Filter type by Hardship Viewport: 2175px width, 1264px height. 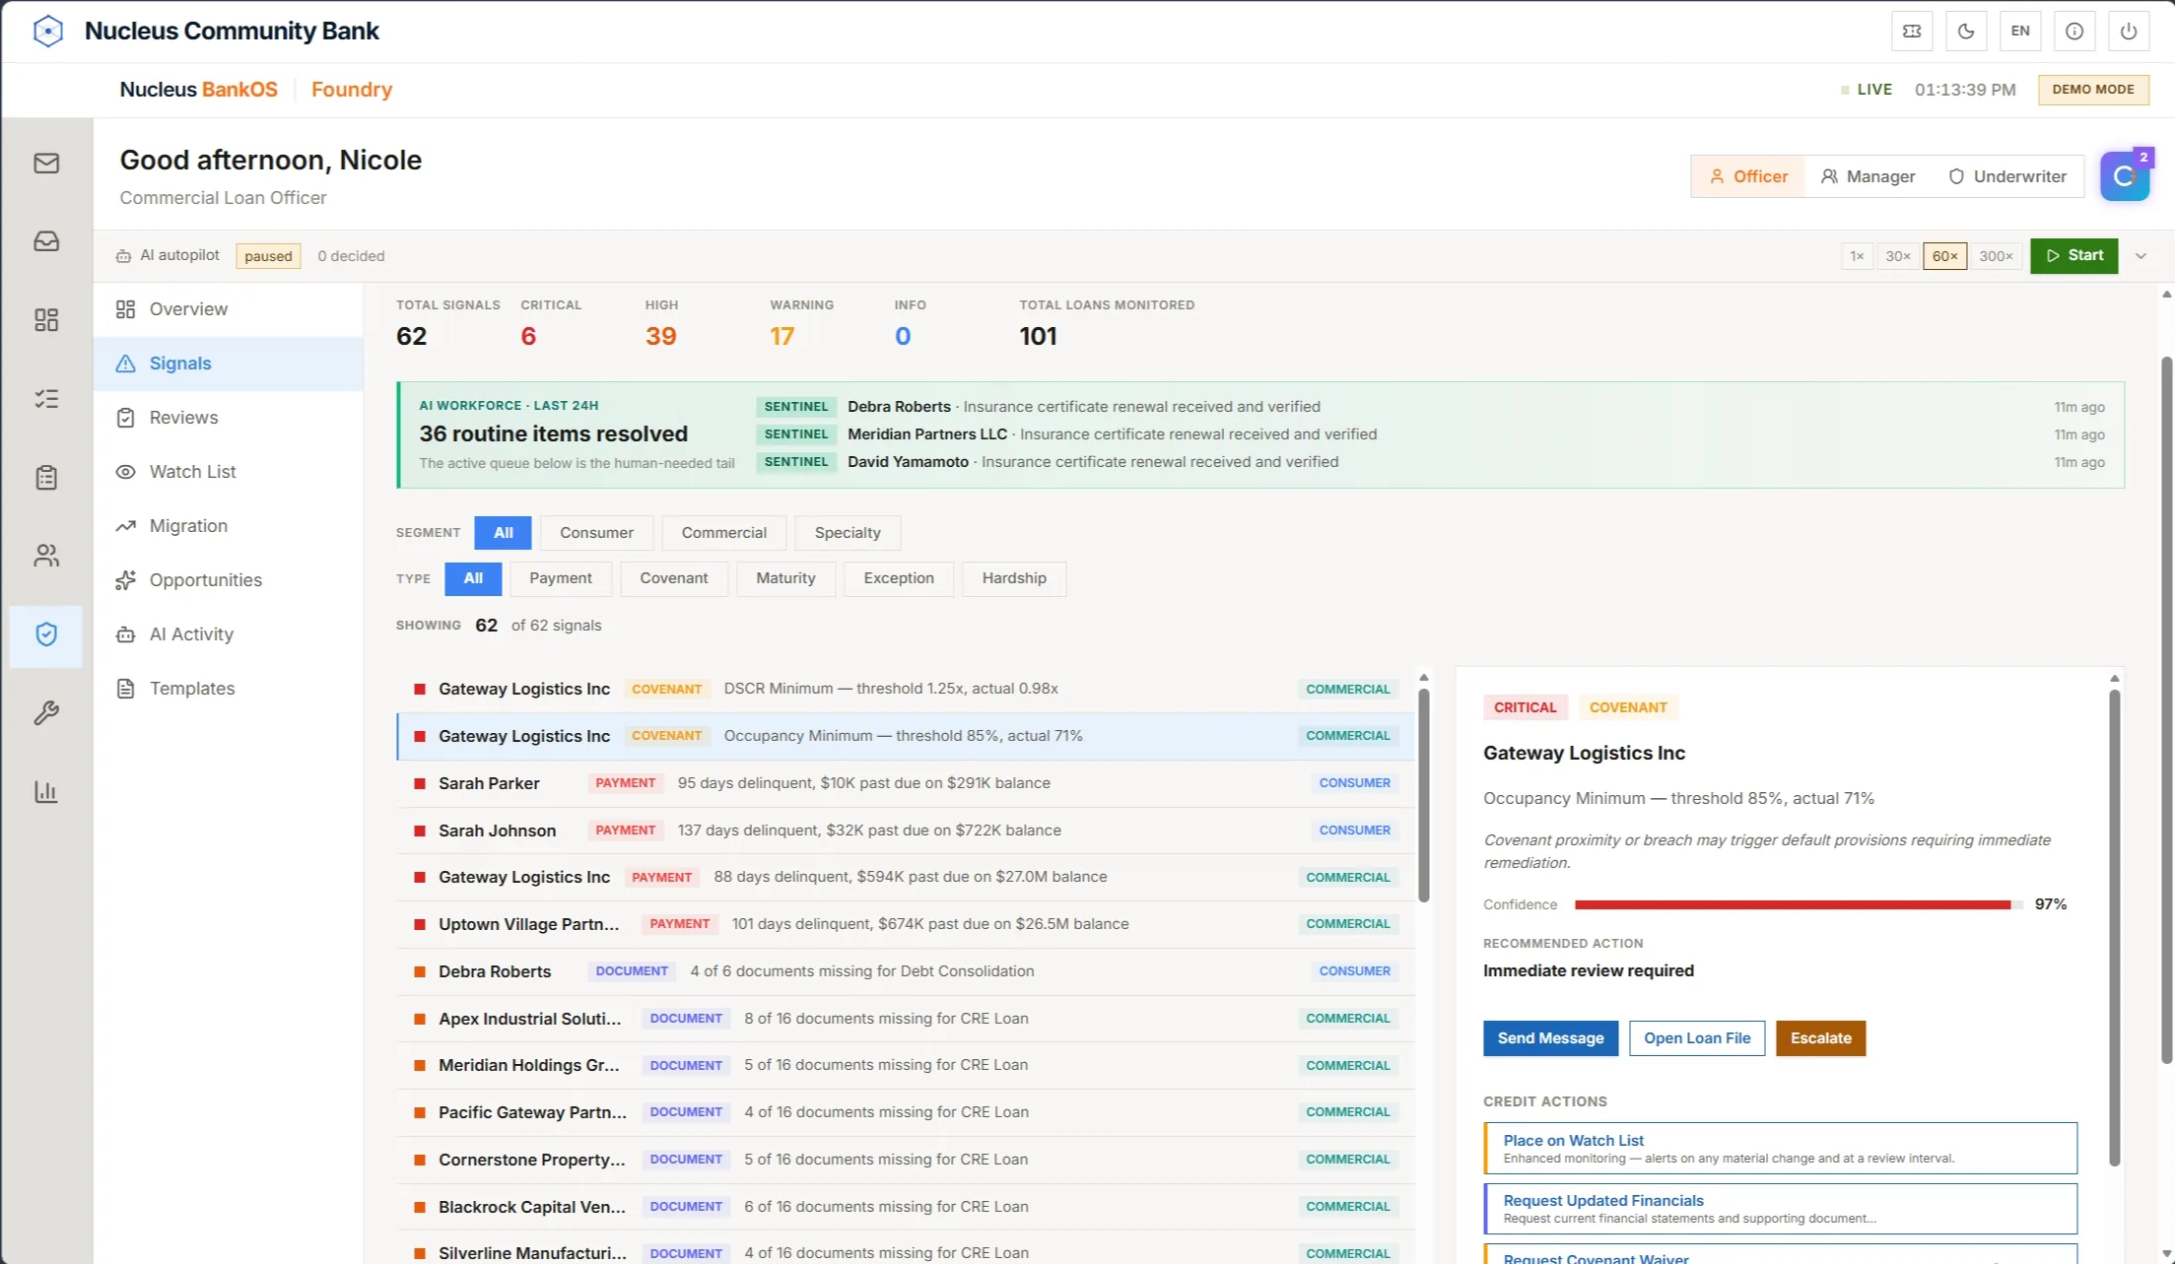1013,578
